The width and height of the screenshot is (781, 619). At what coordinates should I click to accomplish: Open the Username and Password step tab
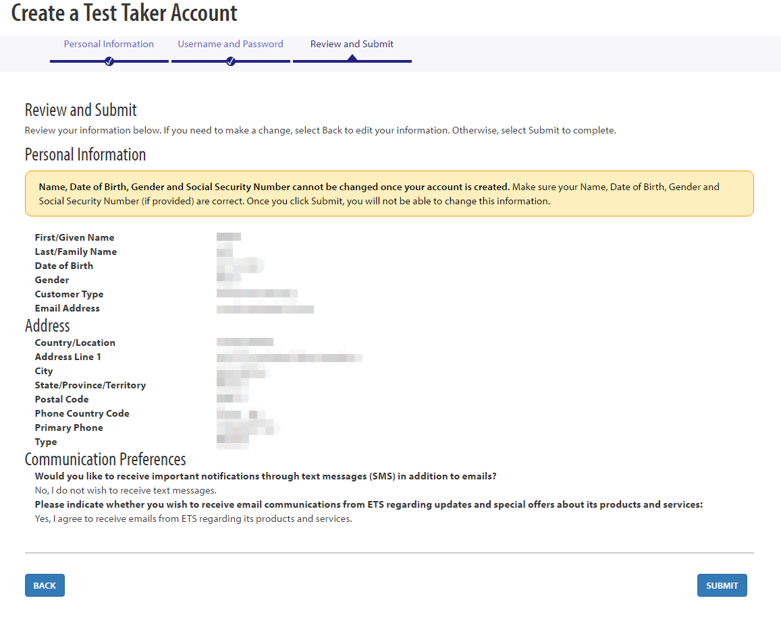(231, 44)
